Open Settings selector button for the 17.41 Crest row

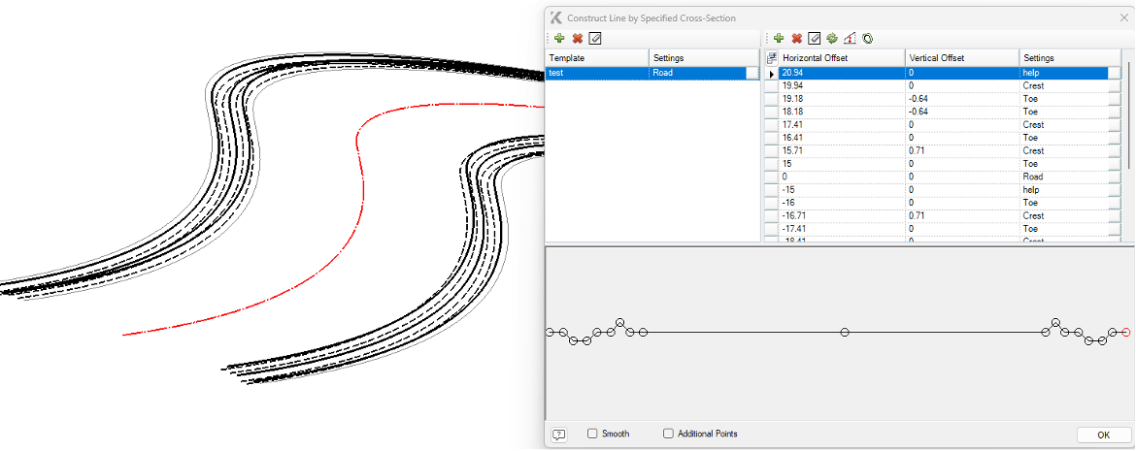1115,125
